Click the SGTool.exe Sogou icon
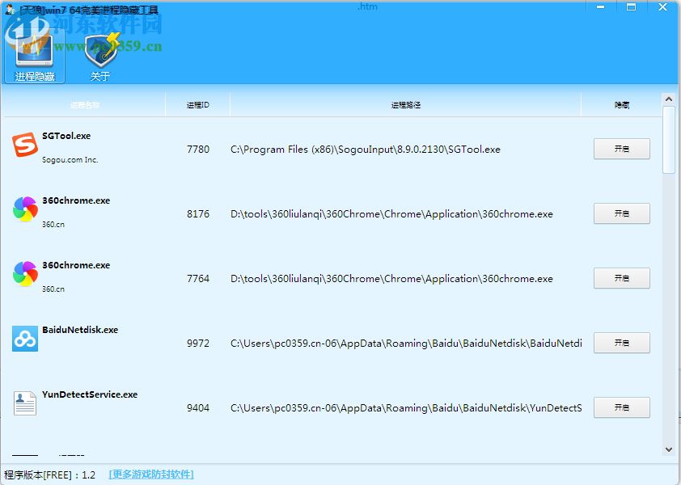 [x=25, y=145]
